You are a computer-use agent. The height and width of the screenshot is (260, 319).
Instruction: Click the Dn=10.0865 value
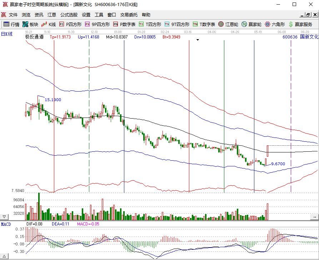[x=145, y=37]
